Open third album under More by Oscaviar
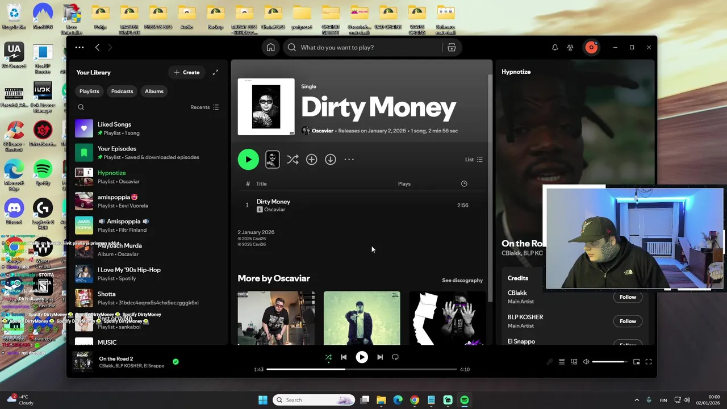The height and width of the screenshot is (409, 727). click(448, 318)
